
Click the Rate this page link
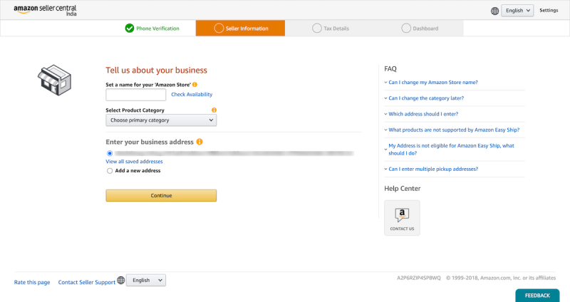(x=32, y=282)
